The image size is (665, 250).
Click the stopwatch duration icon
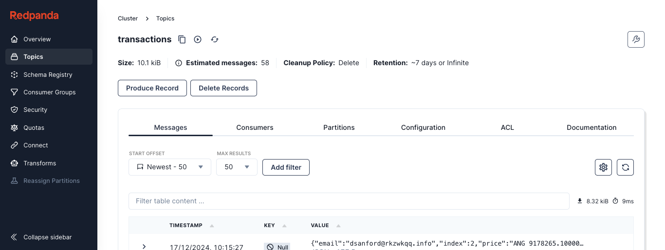615,201
